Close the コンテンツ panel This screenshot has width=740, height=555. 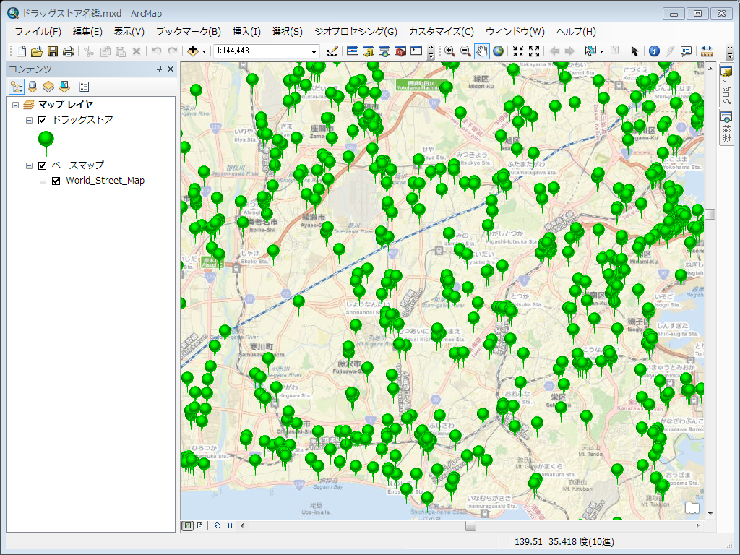point(171,69)
